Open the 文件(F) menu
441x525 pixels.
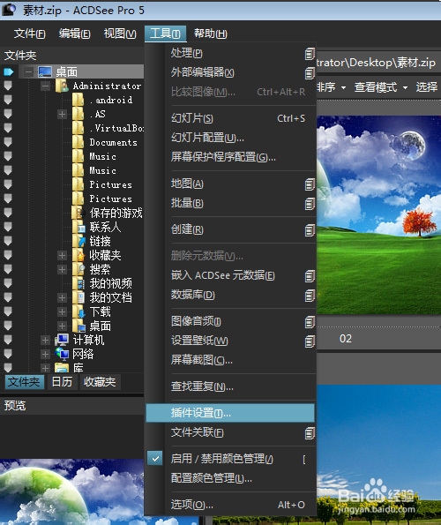tap(29, 34)
